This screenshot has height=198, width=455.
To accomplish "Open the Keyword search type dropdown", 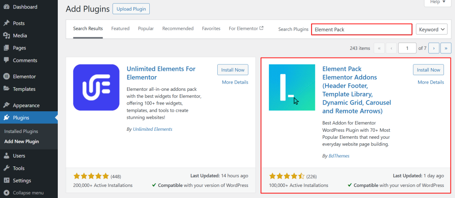I will [431, 29].
